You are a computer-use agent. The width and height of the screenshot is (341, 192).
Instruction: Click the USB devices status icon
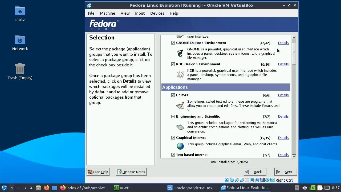[x=242, y=180]
